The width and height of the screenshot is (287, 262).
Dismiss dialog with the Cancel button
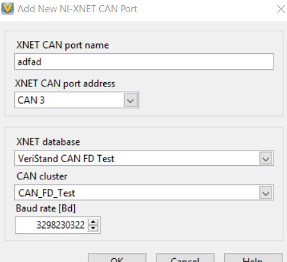(x=185, y=258)
